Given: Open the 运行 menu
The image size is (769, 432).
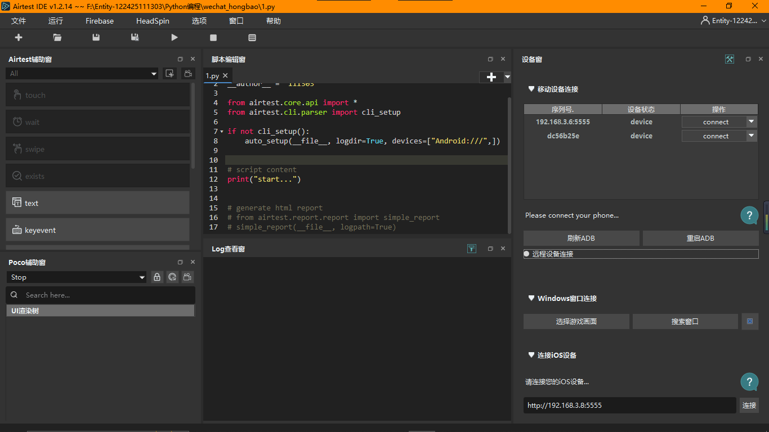Looking at the screenshot, I should pyautogui.click(x=56, y=21).
